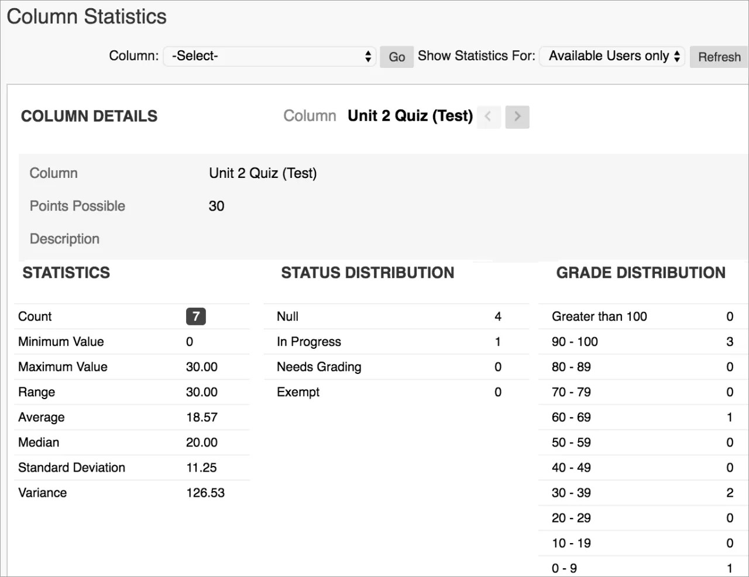Click the previous column arrow
Viewport: 749px width, 577px height.
[x=489, y=116]
